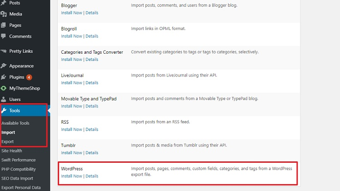Image resolution: width=340 pixels, height=191 pixels.
Task: View Details for Blogger importer
Action: tap(92, 13)
